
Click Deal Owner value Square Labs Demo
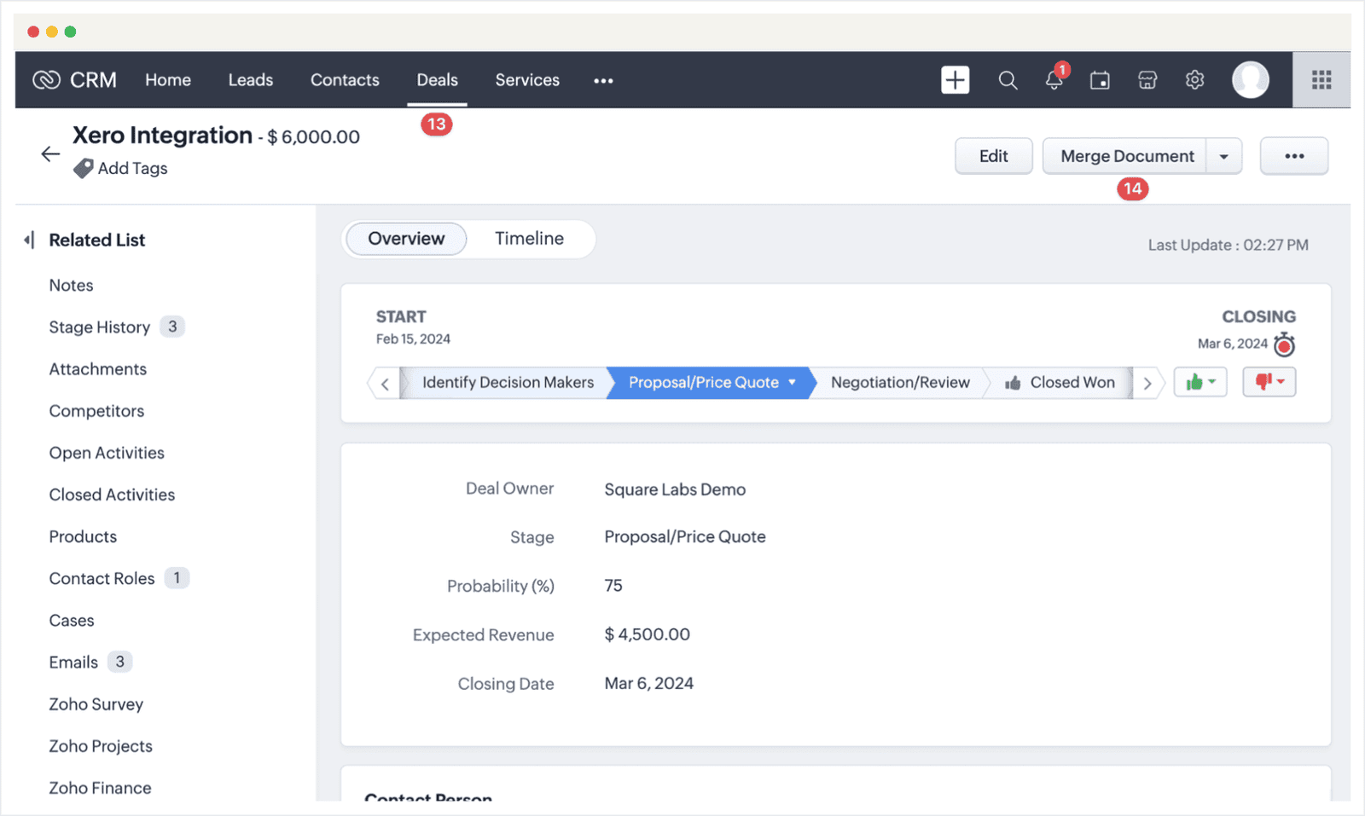675,489
